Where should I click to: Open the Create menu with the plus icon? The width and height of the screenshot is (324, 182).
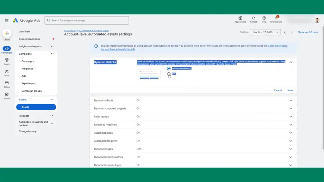[7, 33]
